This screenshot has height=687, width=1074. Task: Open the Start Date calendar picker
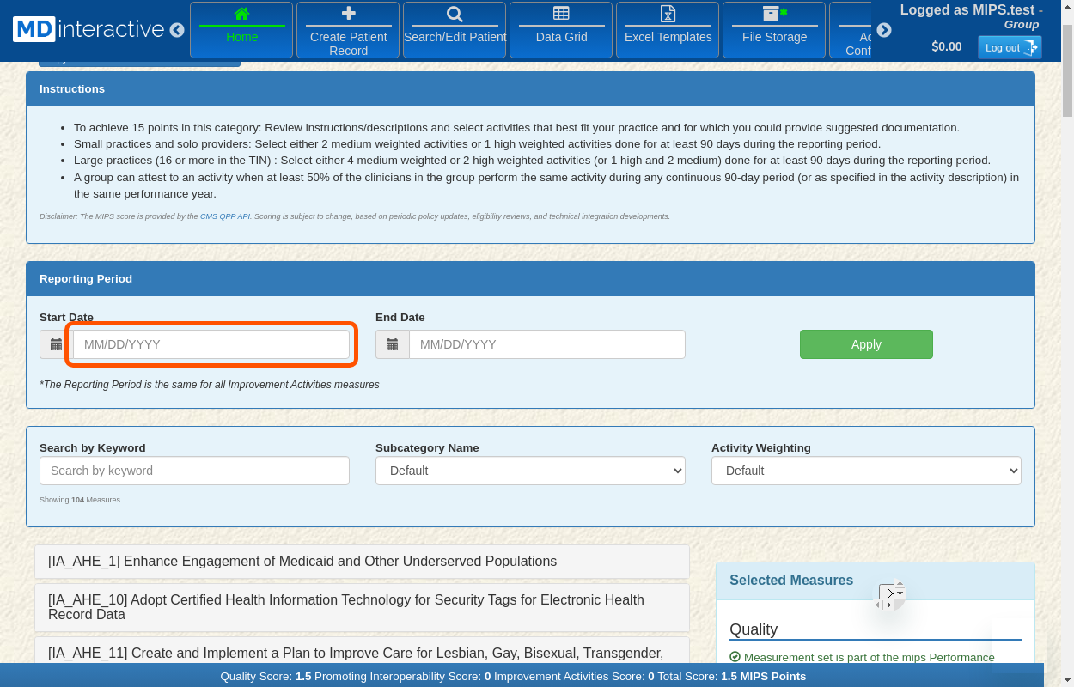[57, 344]
